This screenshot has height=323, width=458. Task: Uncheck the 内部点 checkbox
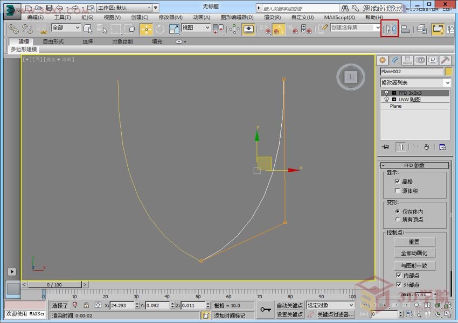click(398, 275)
